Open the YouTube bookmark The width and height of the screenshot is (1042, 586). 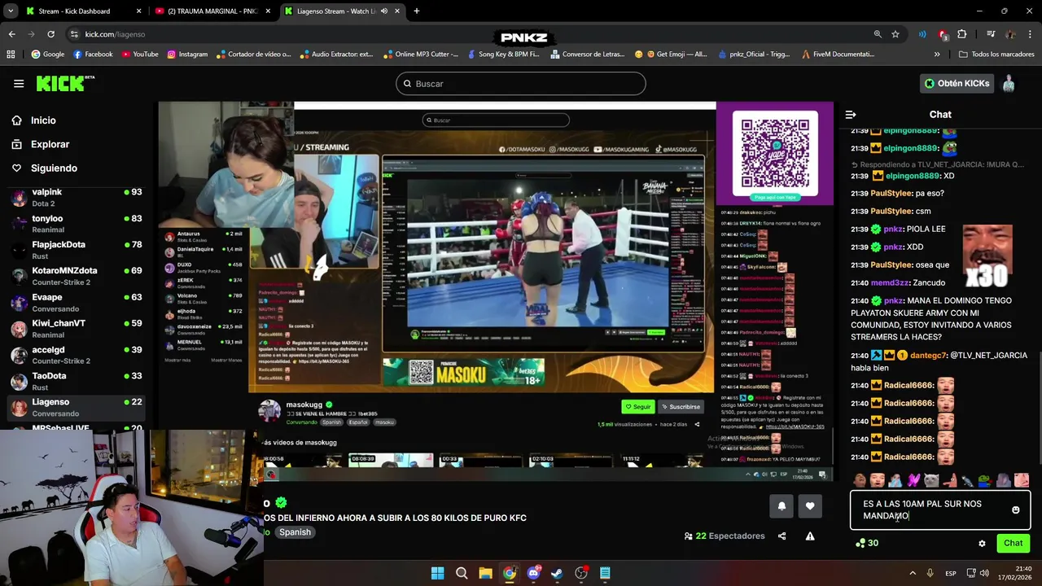tap(140, 55)
